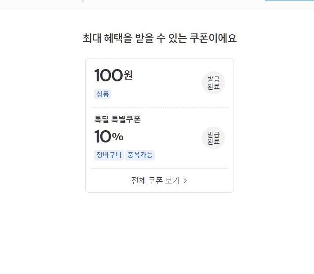Click the 원 currency unit label
Viewport: 314px width, 274px height.
(128, 76)
